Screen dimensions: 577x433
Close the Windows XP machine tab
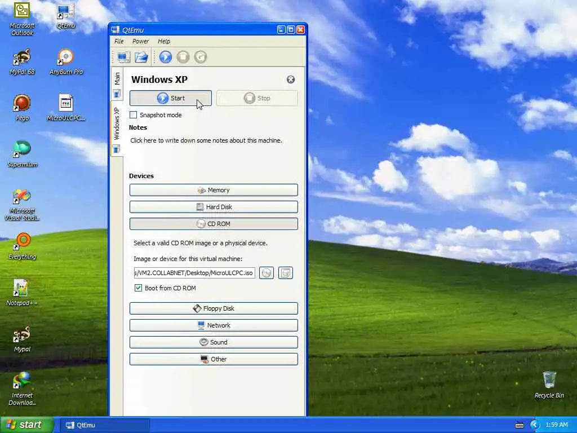coord(291,79)
